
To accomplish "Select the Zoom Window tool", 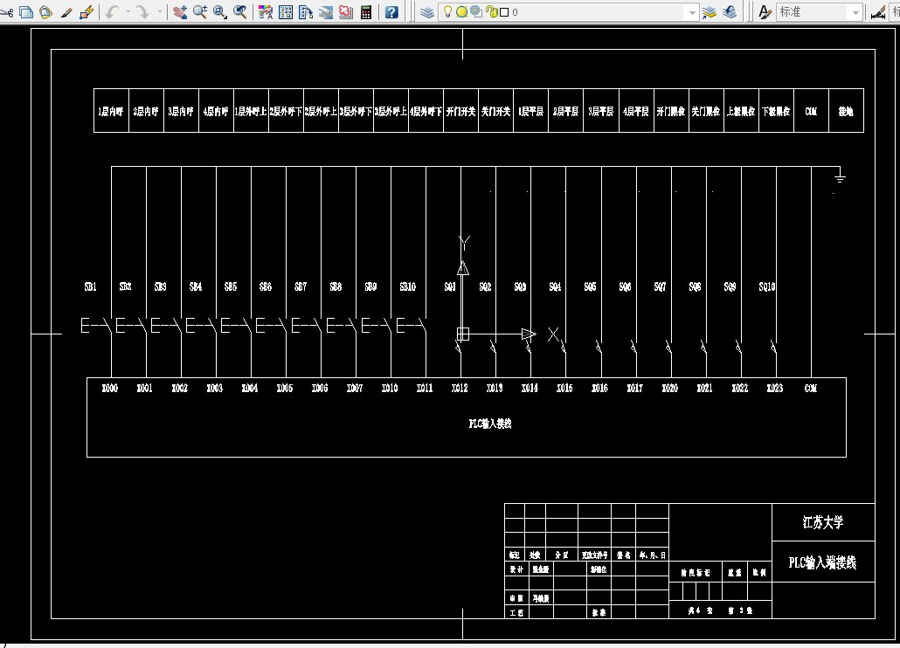I will point(220,11).
